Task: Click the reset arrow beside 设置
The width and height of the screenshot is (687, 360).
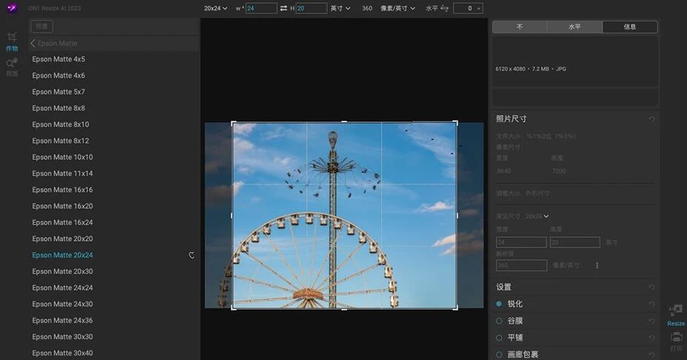Action: coord(651,287)
